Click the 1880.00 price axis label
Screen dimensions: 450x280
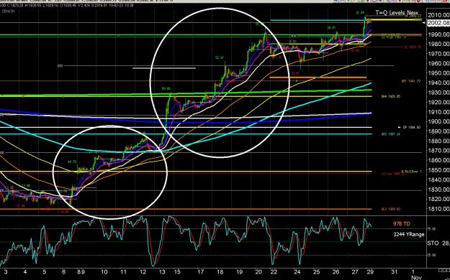click(x=438, y=141)
